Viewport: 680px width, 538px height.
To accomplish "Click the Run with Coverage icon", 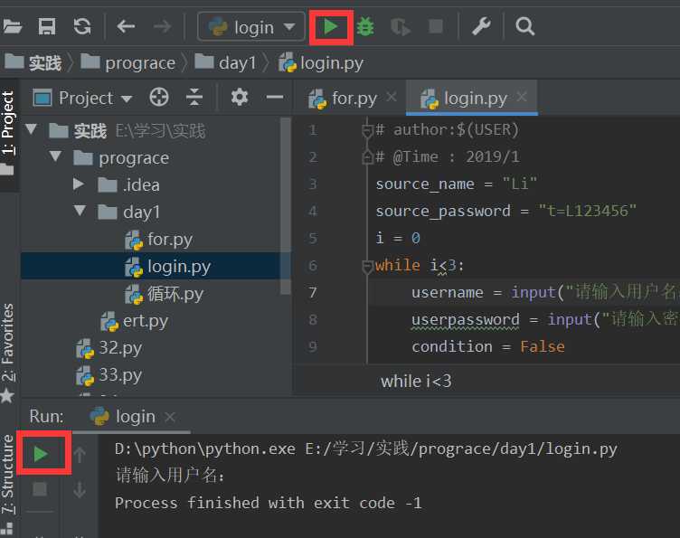I will [x=401, y=27].
